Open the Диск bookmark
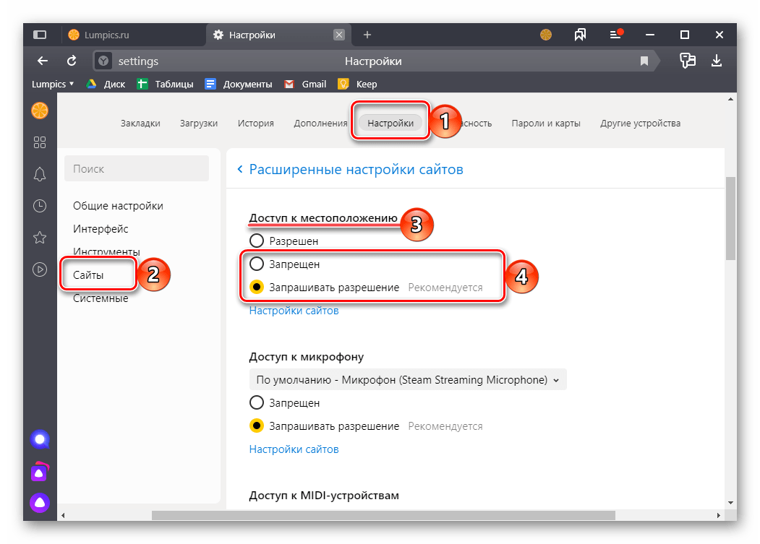This screenshot has height=544, width=760. click(x=106, y=85)
